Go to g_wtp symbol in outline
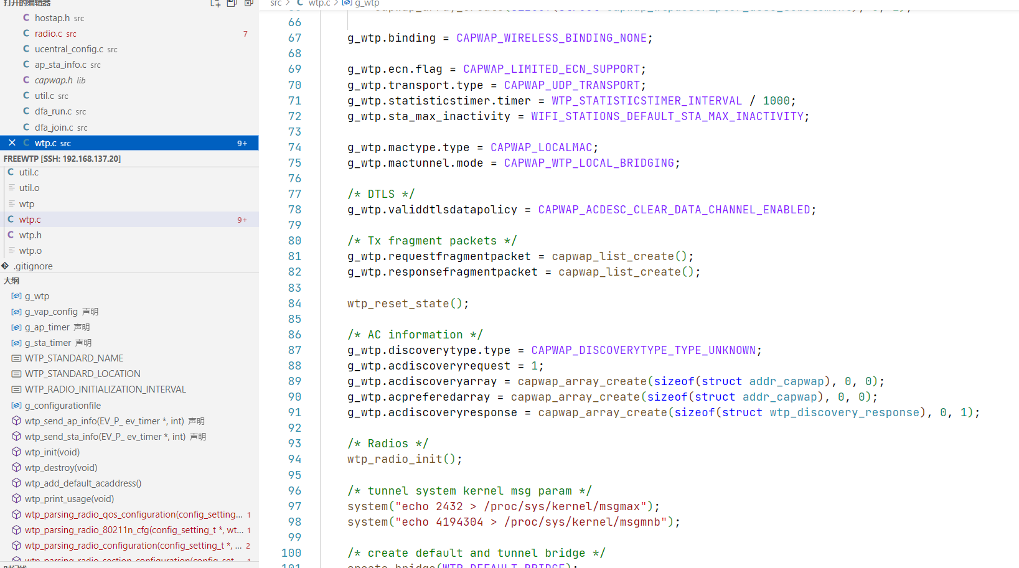The image size is (1019, 568). click(x=129, y=296)
